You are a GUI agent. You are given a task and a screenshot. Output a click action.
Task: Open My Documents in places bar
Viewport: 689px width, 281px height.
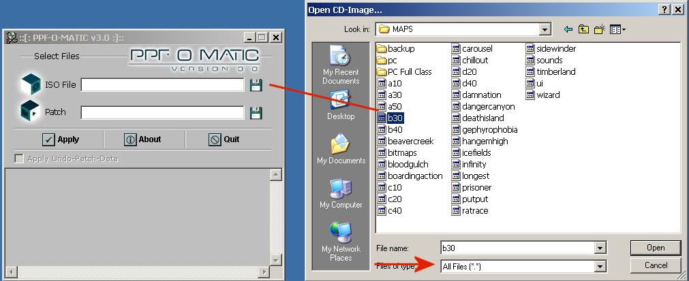341,149
